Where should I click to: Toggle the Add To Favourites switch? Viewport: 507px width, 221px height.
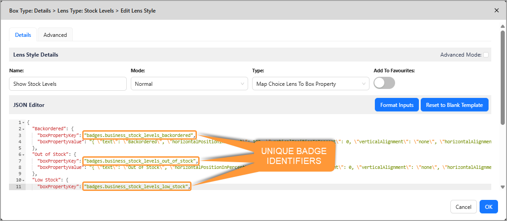(x=384, y=84)
